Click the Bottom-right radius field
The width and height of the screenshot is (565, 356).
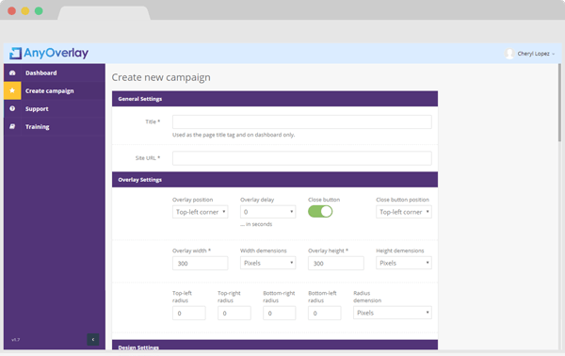[x=280, y=313]
